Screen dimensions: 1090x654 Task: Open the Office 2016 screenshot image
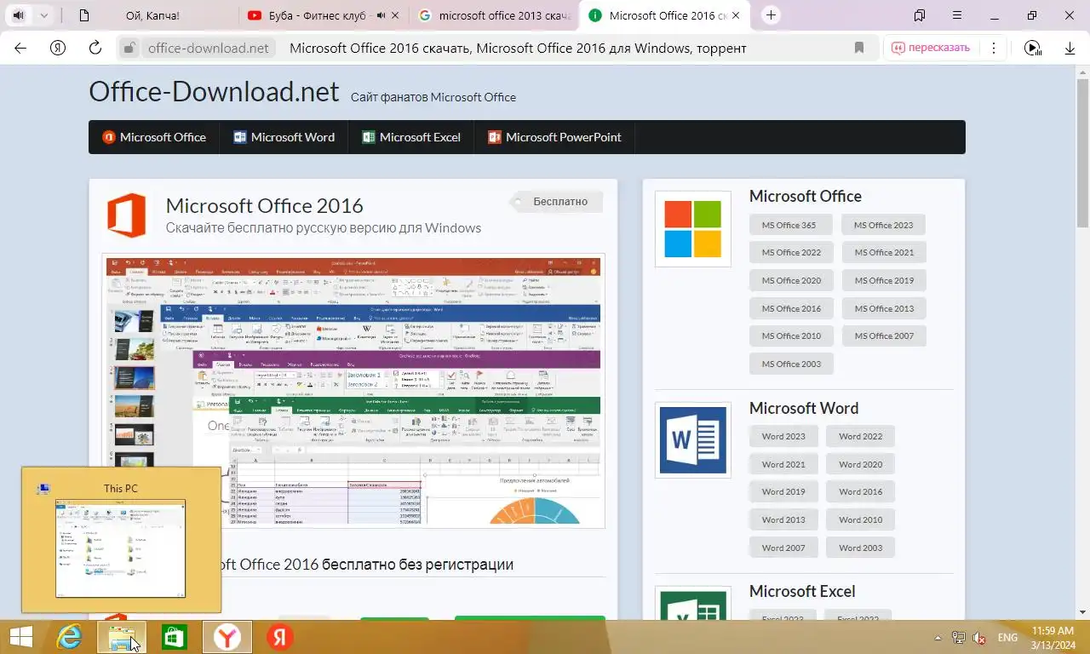click(x=353, y=391)
